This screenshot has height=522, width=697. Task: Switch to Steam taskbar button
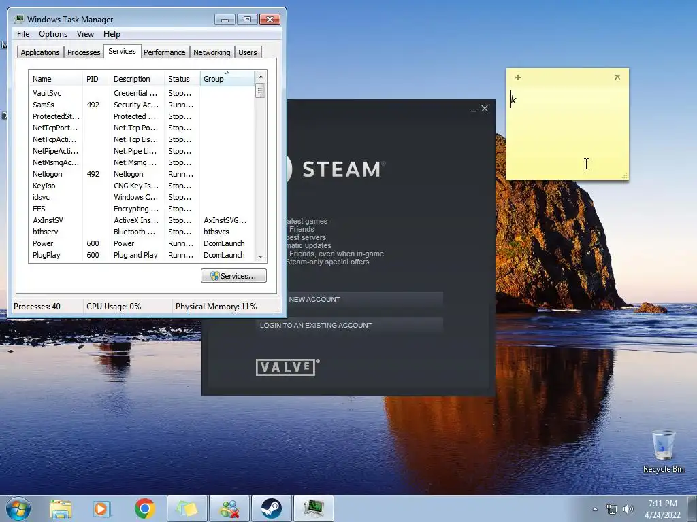pyautogui.click(x=272, y=508)
